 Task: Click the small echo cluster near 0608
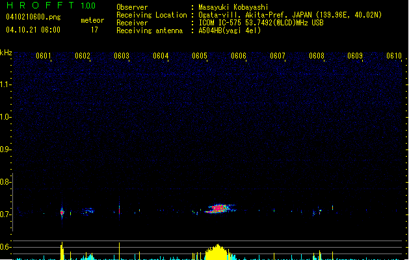click(318, 211)
